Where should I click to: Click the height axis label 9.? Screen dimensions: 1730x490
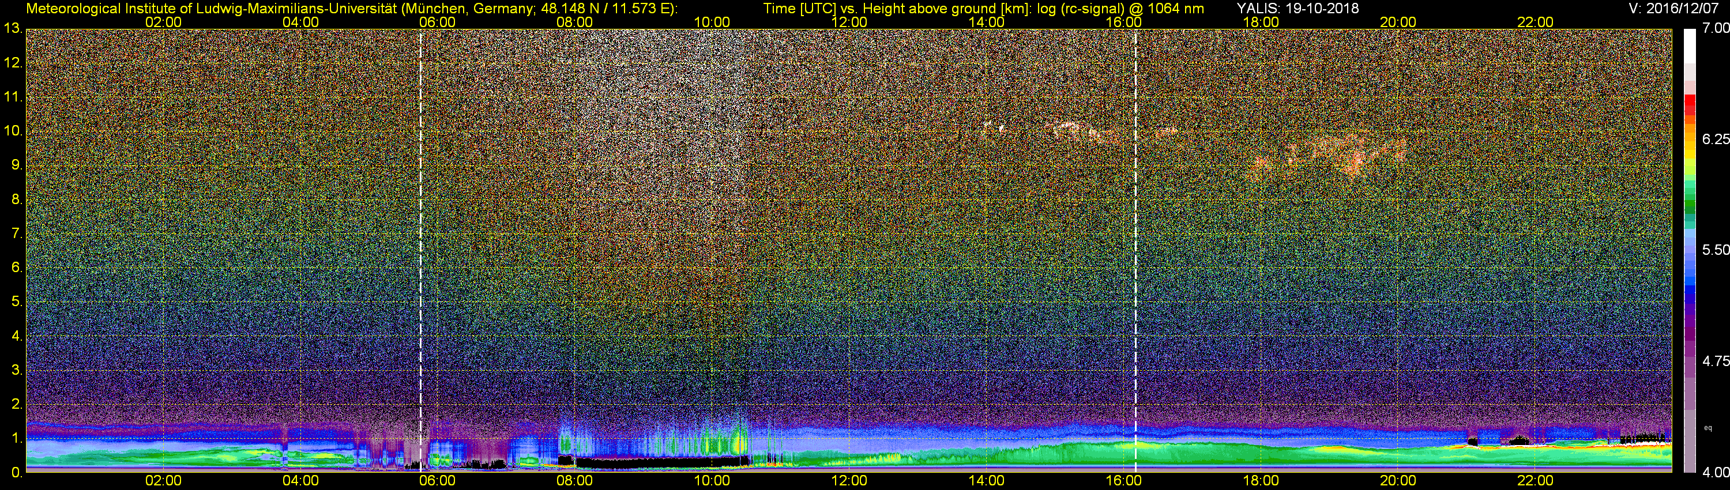(16, 165)
